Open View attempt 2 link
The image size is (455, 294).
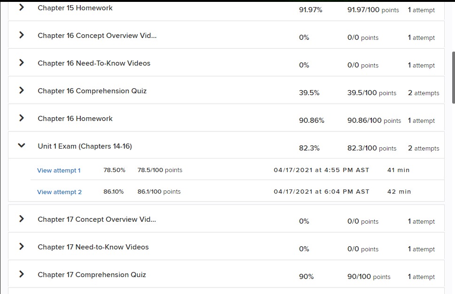(x=59, y=192)
